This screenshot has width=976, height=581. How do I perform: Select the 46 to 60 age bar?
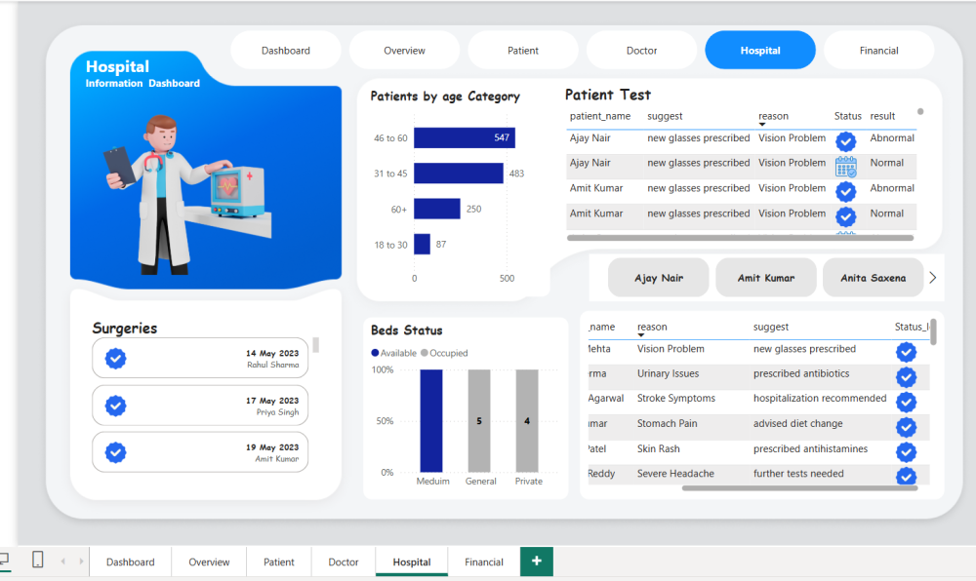(x=464, y=138)
